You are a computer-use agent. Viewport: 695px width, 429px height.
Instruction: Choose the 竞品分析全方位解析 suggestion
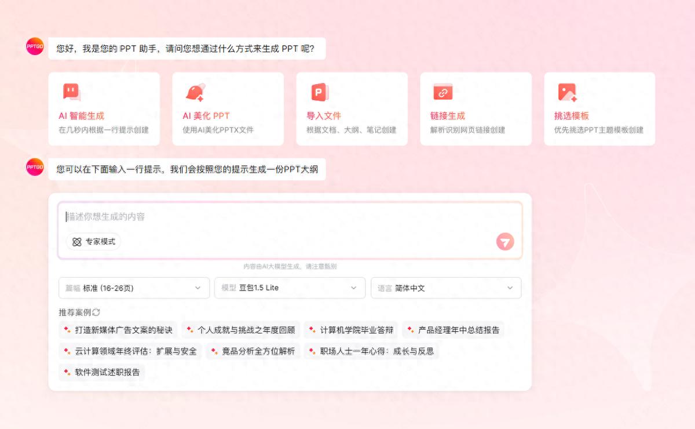(x=253, y=351)
